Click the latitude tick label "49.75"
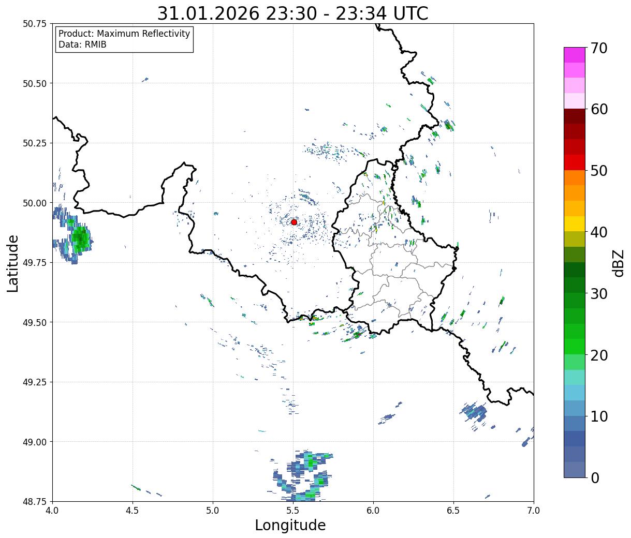631x538 pixels. pyautogui.click(x=35, y=263)
